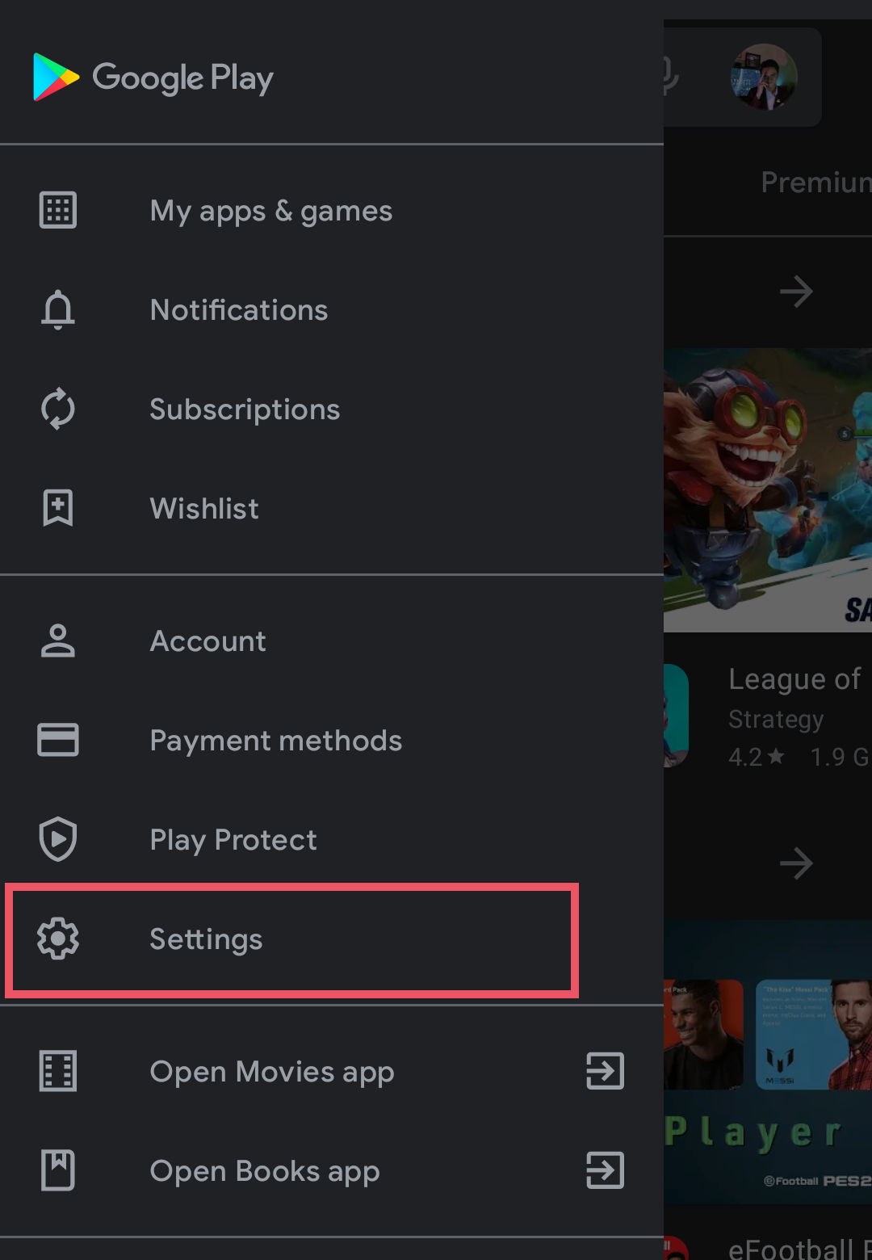Open the Notifications menu entry

click(239, 310)
